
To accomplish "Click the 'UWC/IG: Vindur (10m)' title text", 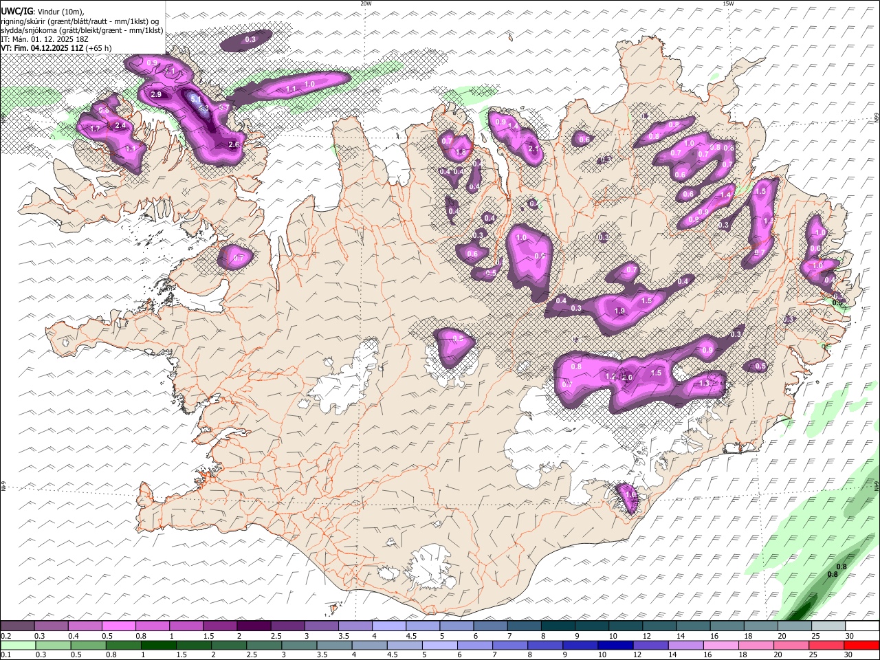I will [43, 11].
